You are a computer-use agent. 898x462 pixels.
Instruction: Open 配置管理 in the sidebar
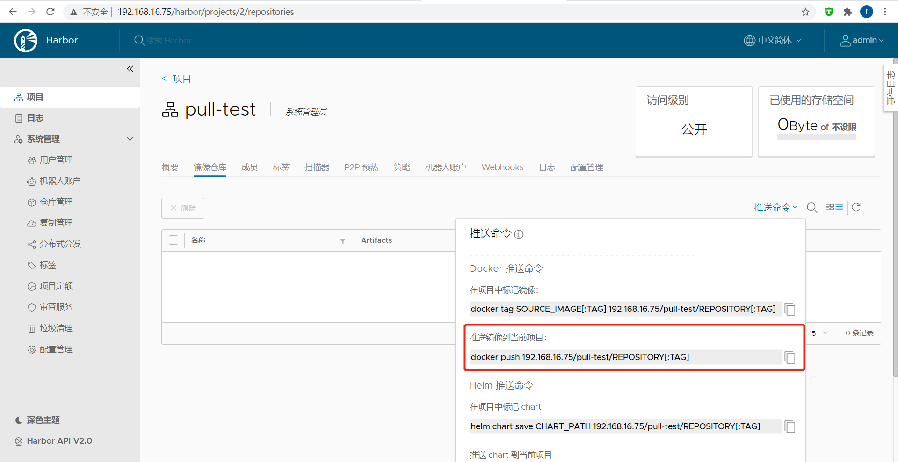pyautogui.click(x=56, y=349)
